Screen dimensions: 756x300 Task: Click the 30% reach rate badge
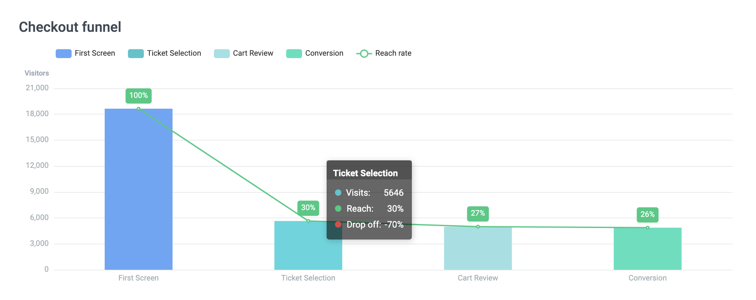[308, 208]
